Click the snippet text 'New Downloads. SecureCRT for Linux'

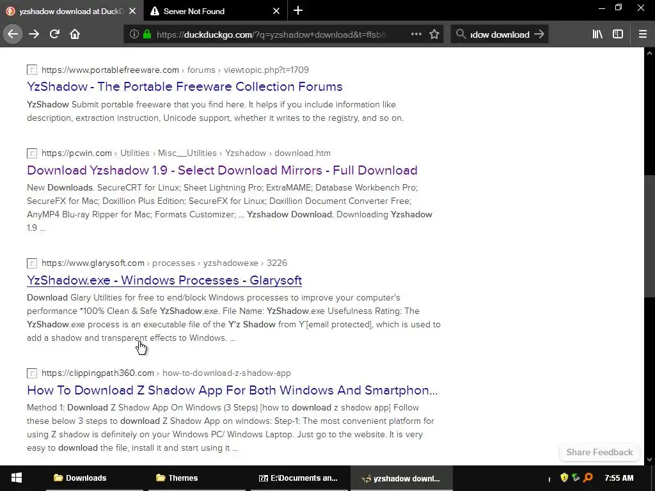pos(230,208)
